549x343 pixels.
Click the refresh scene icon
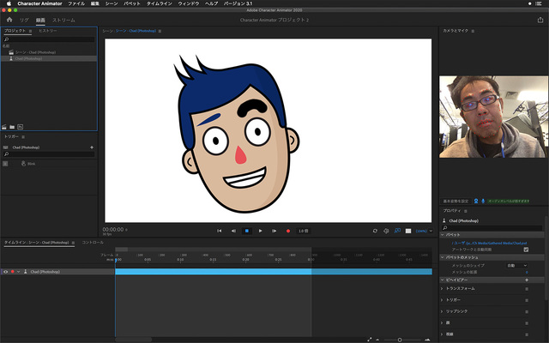[375, 231]
